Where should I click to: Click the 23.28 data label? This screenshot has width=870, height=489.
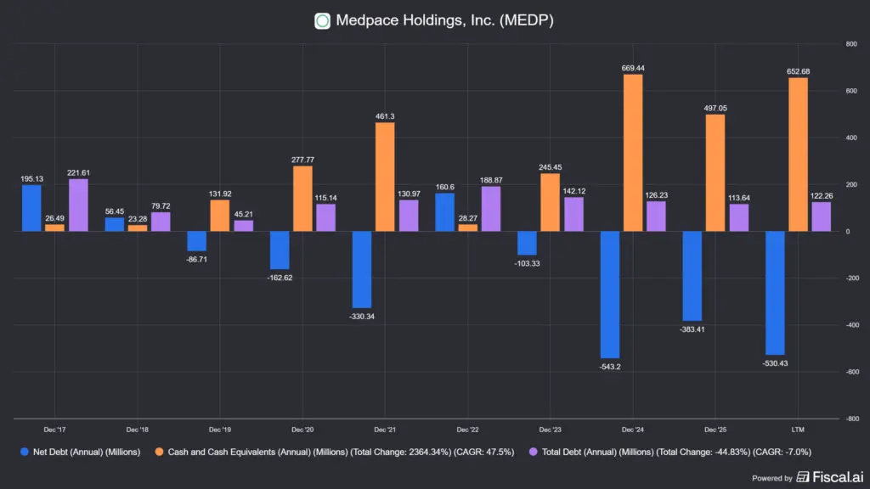(x=138, y=219)
